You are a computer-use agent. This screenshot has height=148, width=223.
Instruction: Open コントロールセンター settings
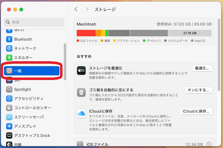(x=32, y=108)
